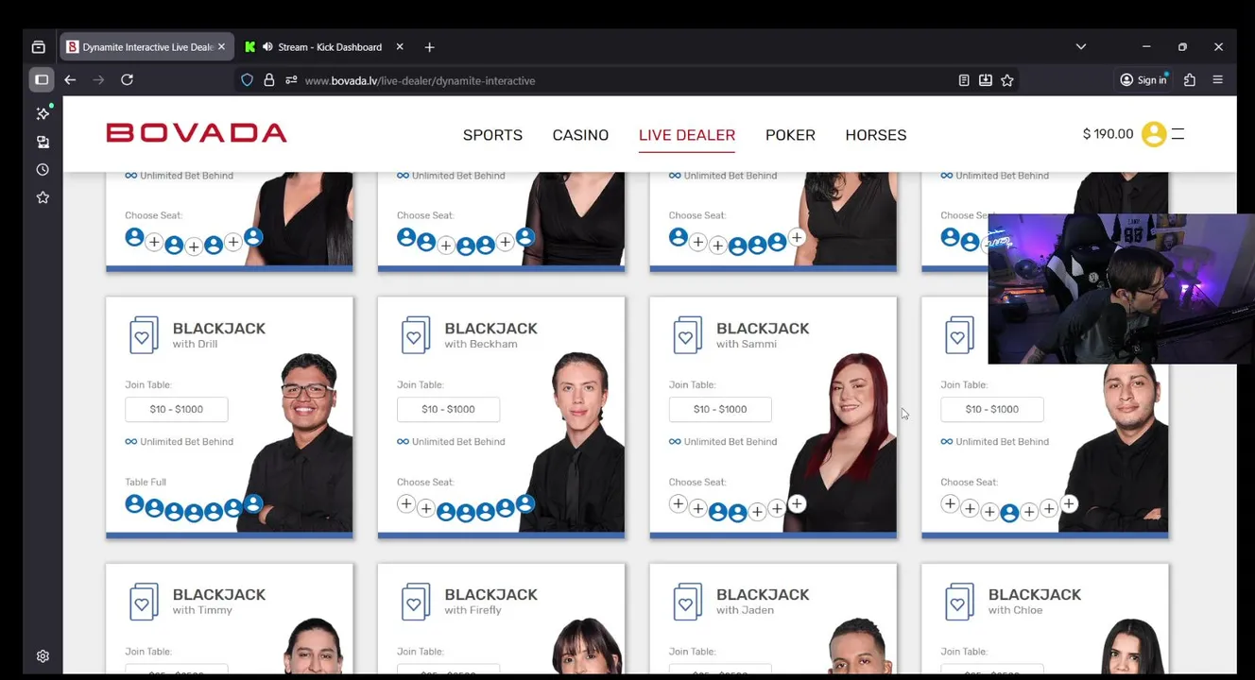Screen dimensions: 1255x680
Task: Open the yellow account profile icon
Action: click(1154, 134)
